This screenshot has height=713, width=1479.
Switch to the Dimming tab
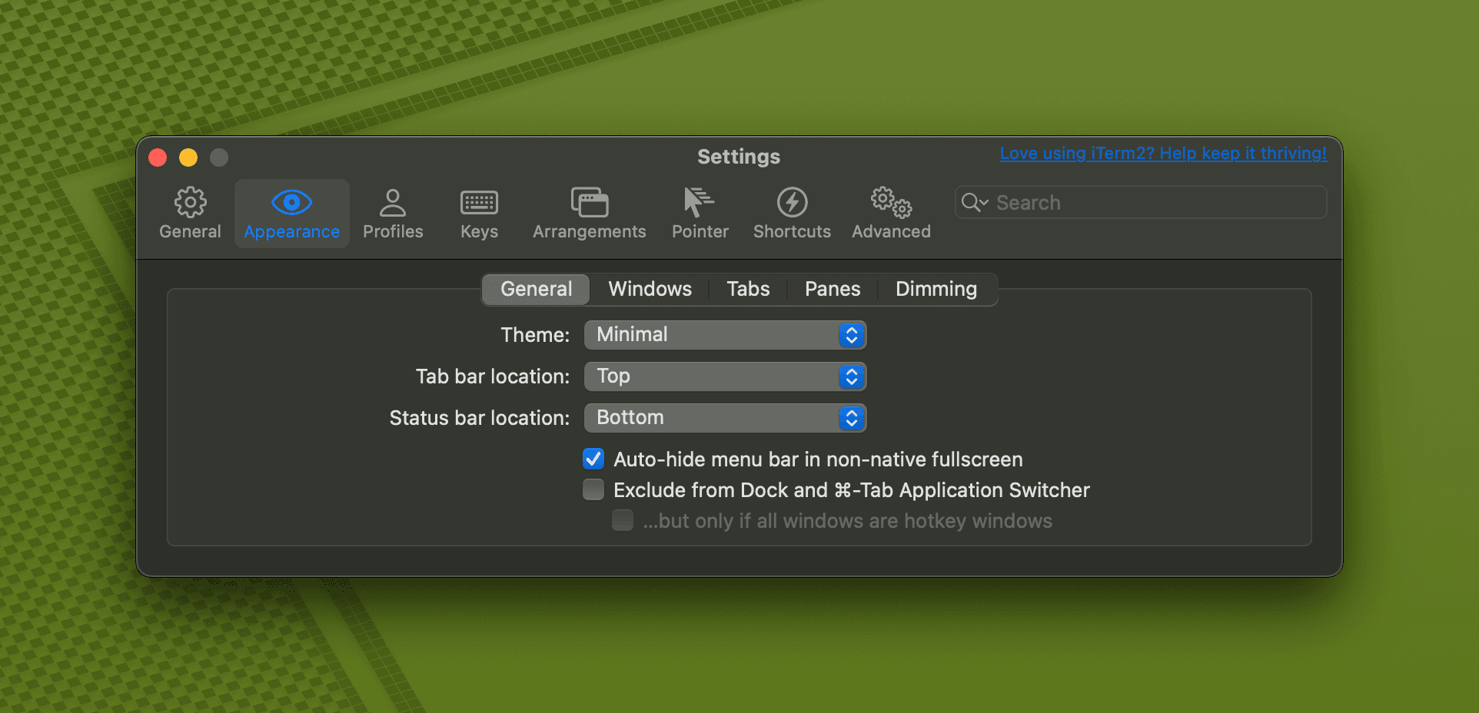pos(936,290)
